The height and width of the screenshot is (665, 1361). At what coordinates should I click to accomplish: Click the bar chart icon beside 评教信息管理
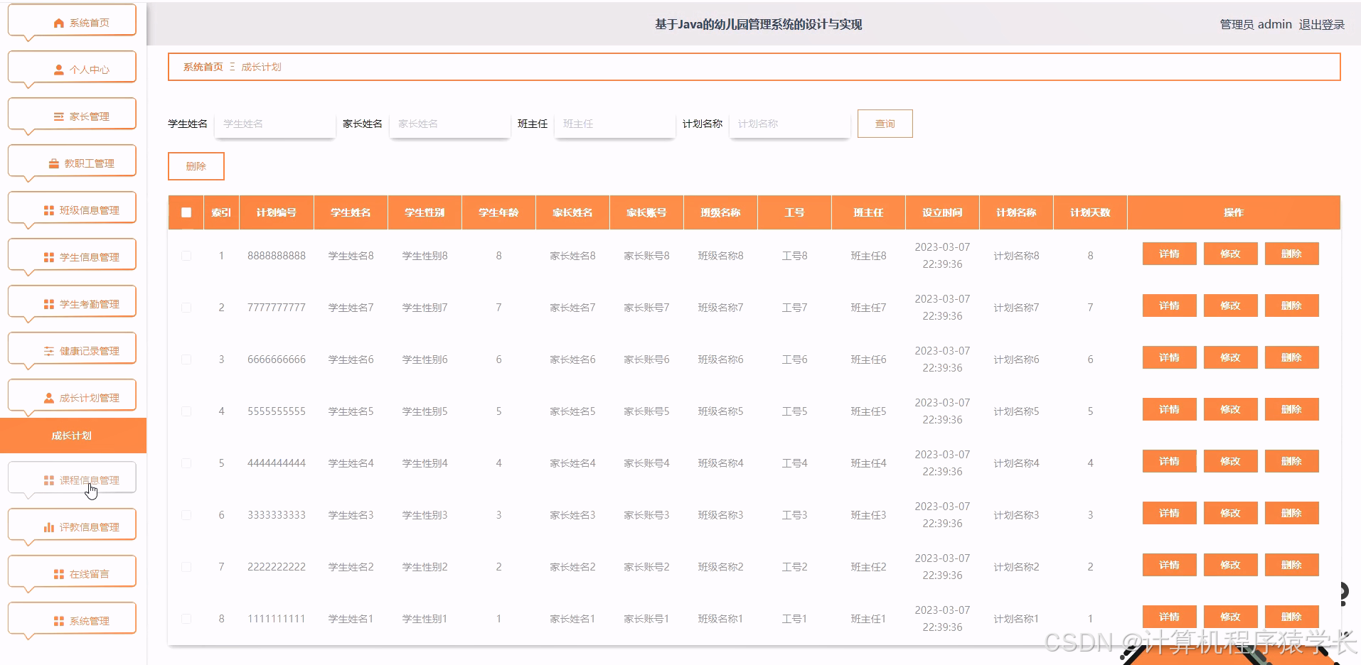pos(49,528)
